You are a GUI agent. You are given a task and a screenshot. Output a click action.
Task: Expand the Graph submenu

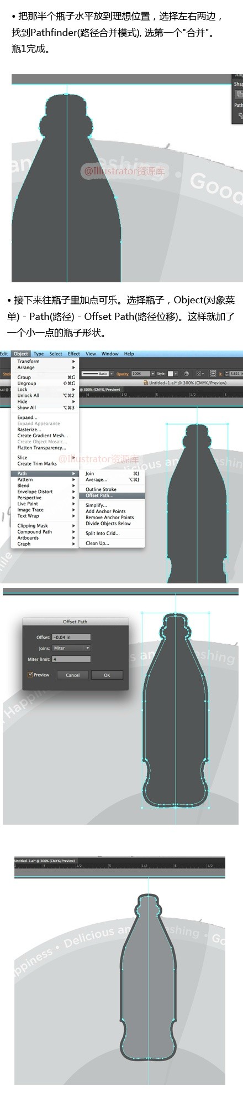point(45,544)
